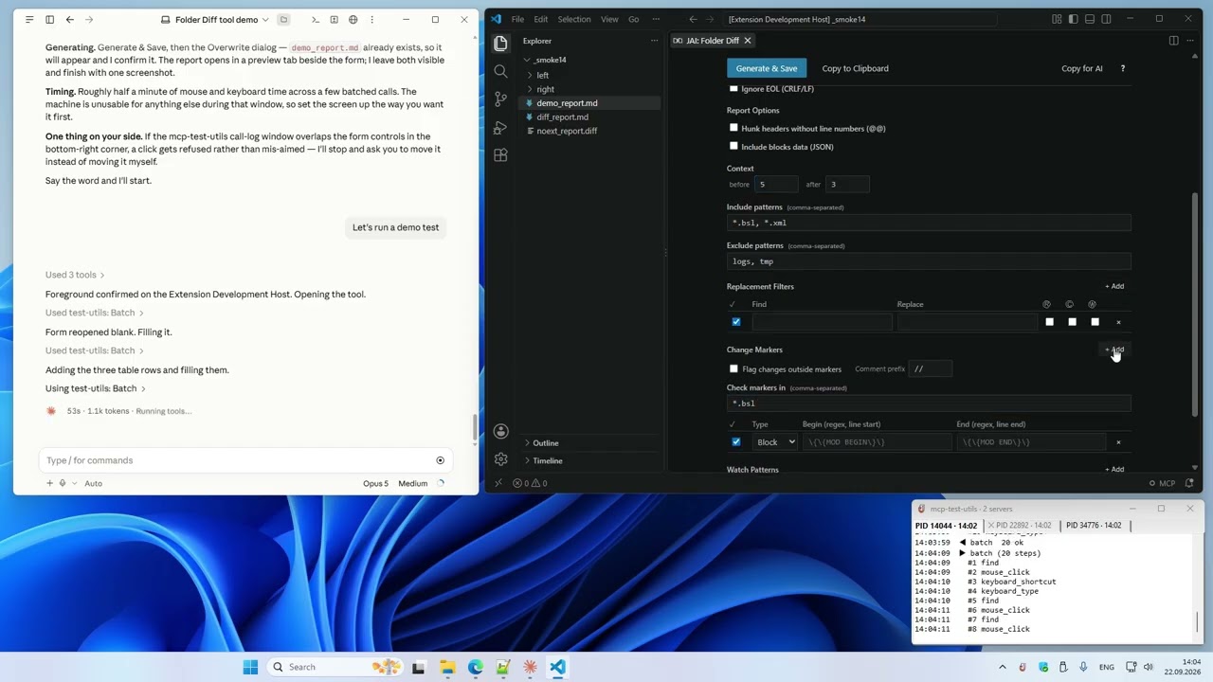The height and width of the screenshot is (682, 1213).
Task: Switch to PID 22892 tab in mcp-test-utils
Action: coord(1021,526)
